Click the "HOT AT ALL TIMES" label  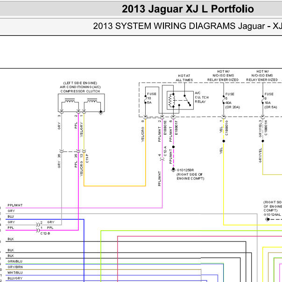tap(184, 78)
